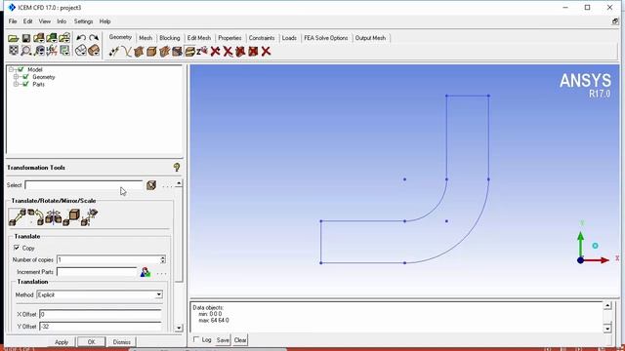Open the Transform Geometry tool

click(189, 52)
